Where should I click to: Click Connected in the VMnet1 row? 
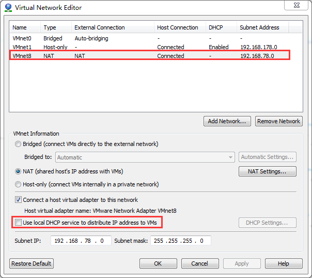170,47
